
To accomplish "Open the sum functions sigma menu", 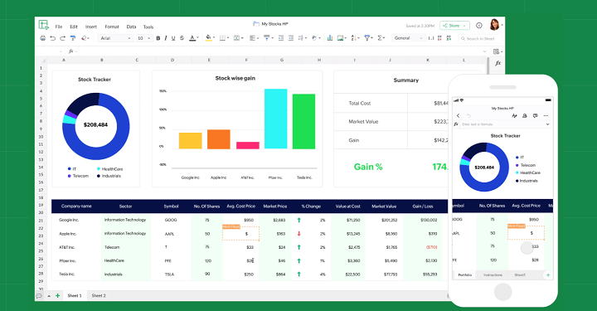I will (381, 37).
